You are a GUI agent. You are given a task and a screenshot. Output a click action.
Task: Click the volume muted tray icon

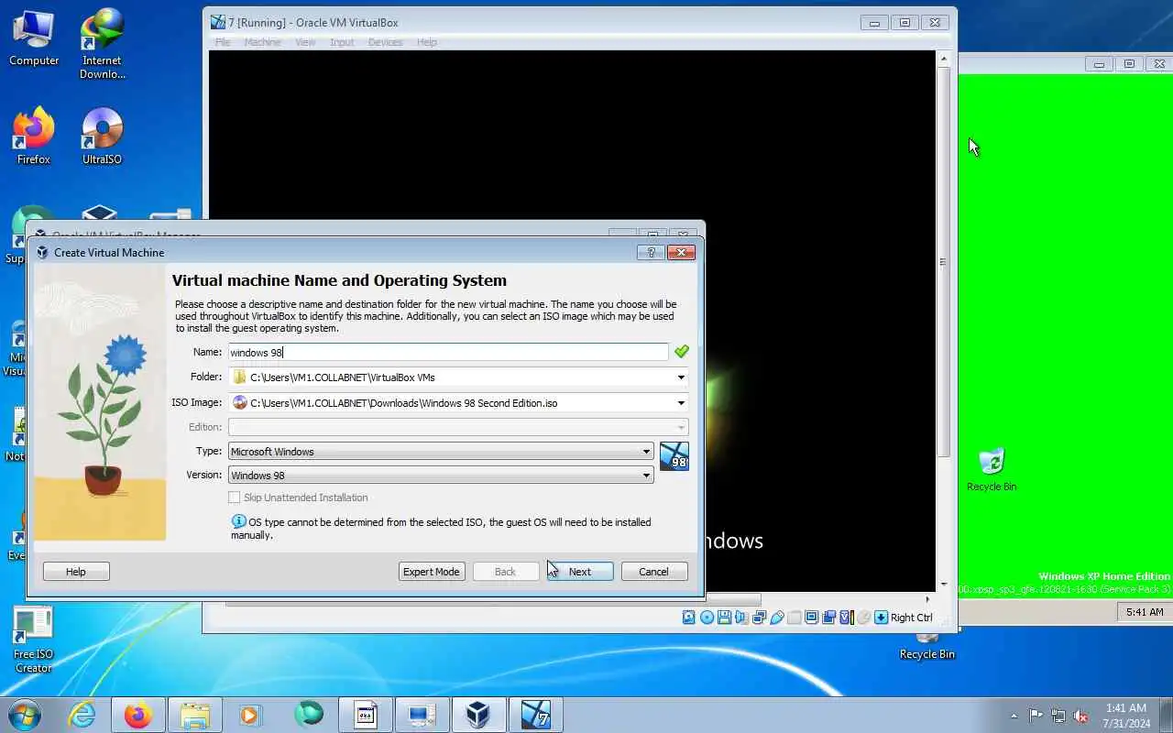point(1081,716)
